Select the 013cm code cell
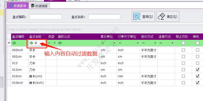This screenshot has width=203, height=101. pos(19,70)
